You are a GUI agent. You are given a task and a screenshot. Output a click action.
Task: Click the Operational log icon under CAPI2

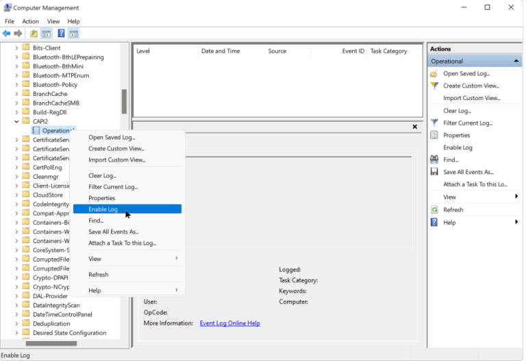pos(36,131)
